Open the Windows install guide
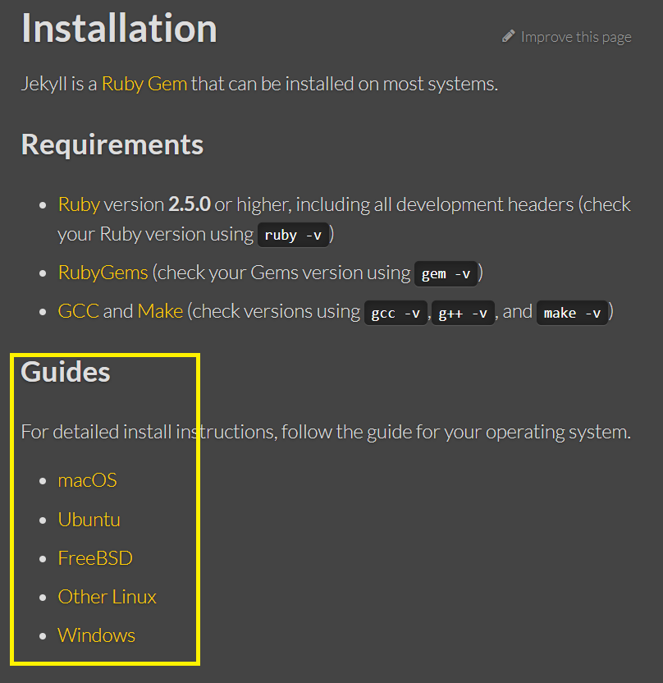This screenshot has height=683, width=663. pos(97,635)
